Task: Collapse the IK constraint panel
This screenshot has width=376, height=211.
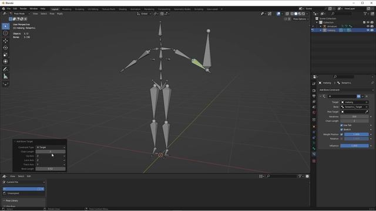Action: (x=320, y=96)
